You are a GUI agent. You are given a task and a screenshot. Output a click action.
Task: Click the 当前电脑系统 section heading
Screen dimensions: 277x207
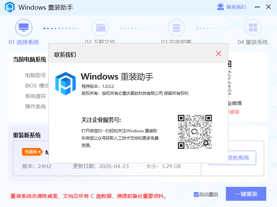(x=30, y=59)
